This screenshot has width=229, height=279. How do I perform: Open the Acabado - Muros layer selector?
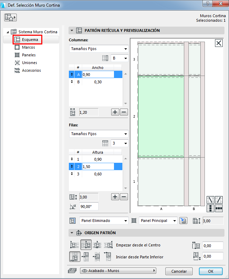click(118, 271)
